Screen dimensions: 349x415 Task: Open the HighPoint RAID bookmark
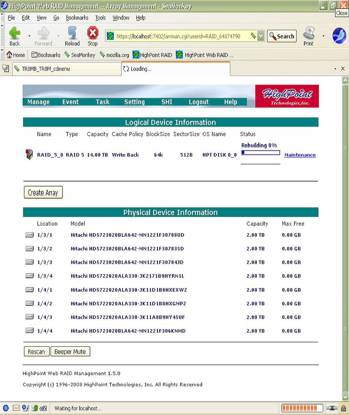click(152, 55)
